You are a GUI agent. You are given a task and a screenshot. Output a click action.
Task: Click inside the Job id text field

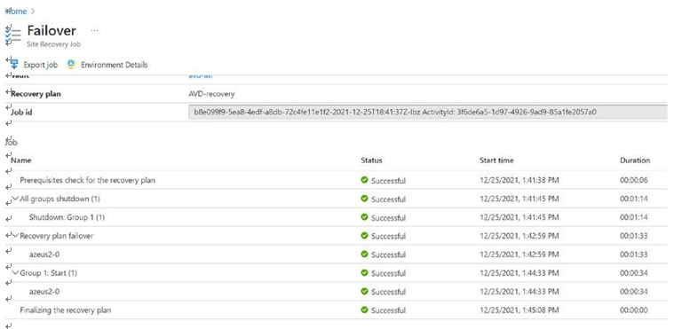click(x=428, y=113)
